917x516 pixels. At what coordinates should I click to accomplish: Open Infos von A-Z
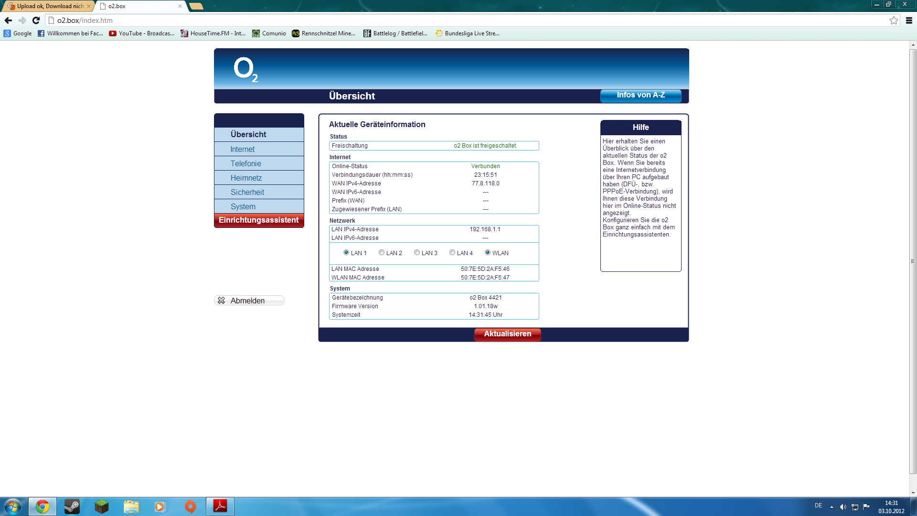pyautogui.click(x=640, y=95)
